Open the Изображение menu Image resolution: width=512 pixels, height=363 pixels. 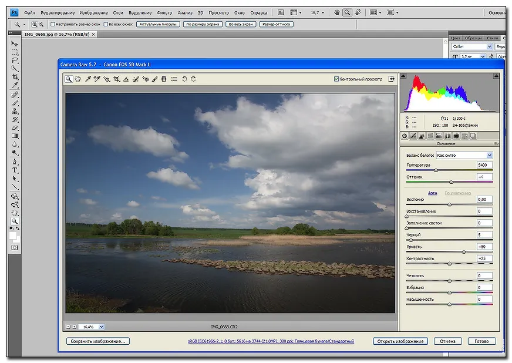tap(94, 13)
